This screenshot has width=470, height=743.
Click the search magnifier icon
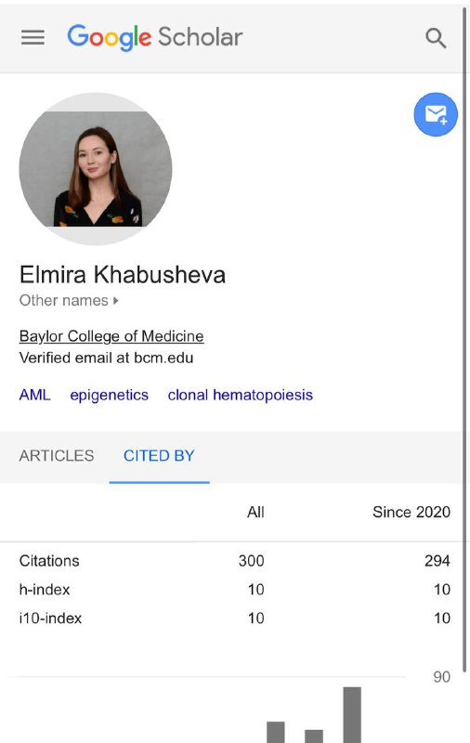[x=436, y=38]
